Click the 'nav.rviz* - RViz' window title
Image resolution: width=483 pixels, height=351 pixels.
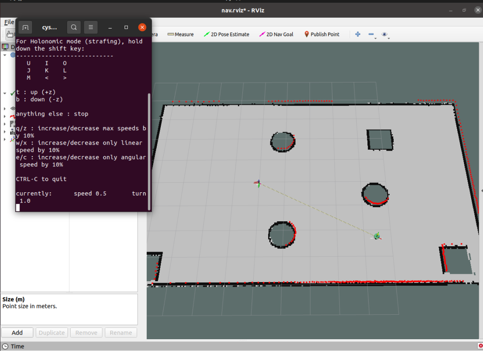[243, 10]
